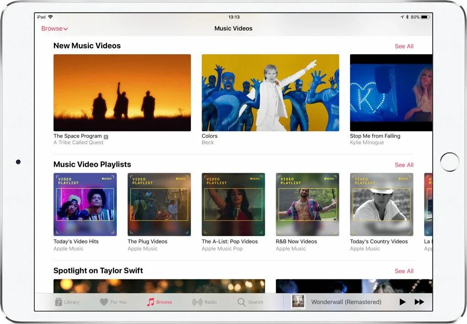Open first Taylor Swift spotlight video

click(x=159, y=286)
